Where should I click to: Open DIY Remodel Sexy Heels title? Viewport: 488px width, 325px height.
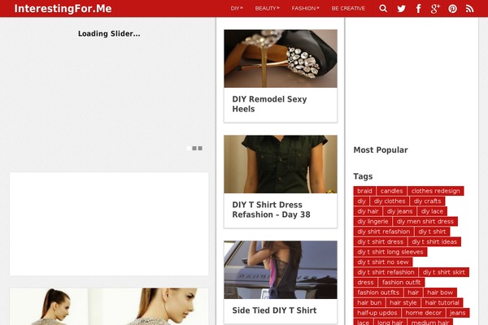269,104
